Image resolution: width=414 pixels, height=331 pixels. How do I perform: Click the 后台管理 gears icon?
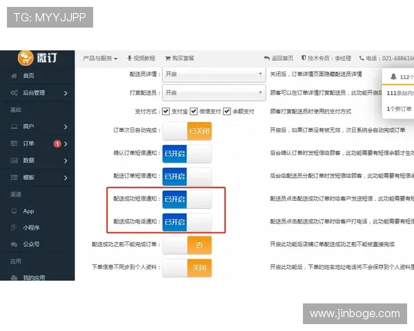14,92
